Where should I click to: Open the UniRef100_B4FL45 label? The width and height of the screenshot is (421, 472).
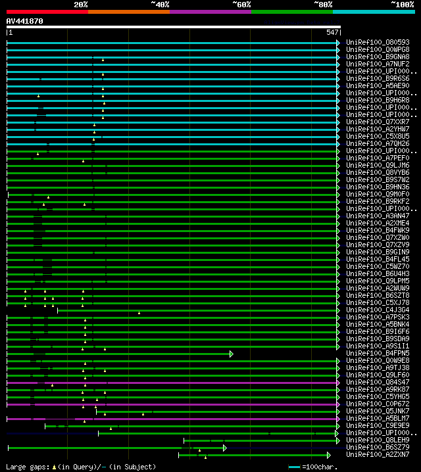(x=378, y=259)
